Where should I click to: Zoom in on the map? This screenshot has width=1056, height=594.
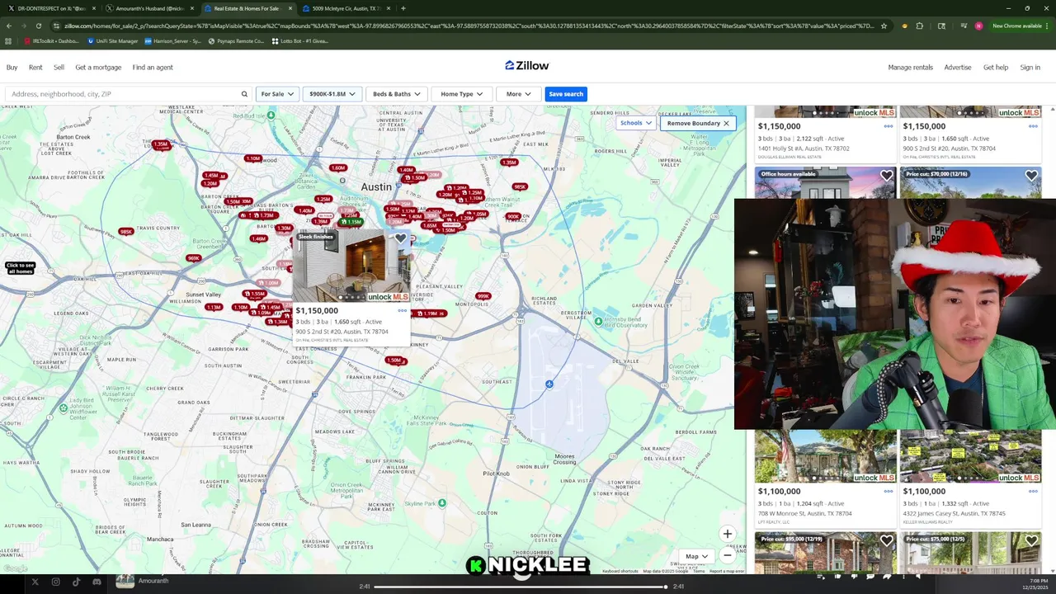click(727, 534)
